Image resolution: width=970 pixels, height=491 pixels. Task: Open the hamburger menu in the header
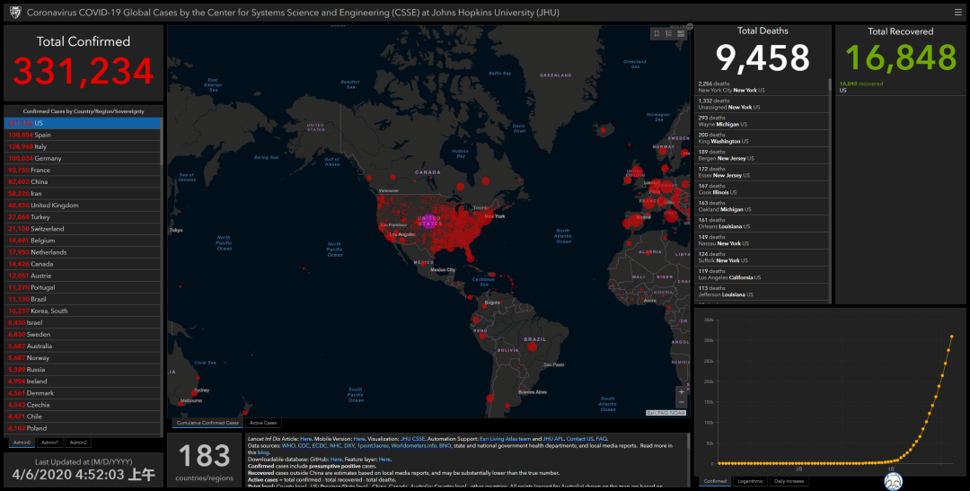(x=958, y=13)
